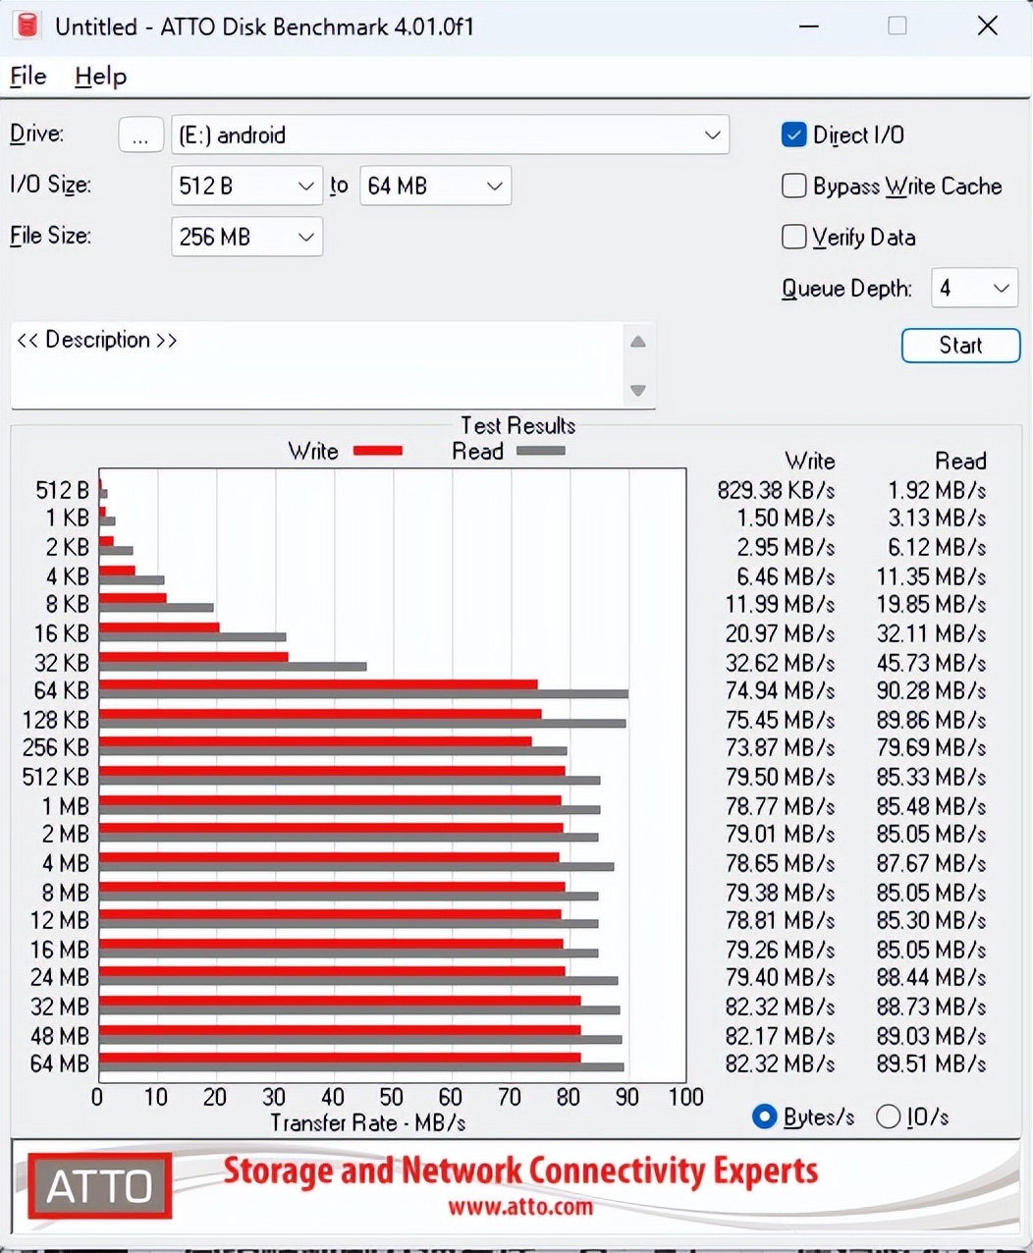Click the Transfer Rate - MB/s axis label
Viewport: 1033px width, 1253px height.
[368, 1123]
